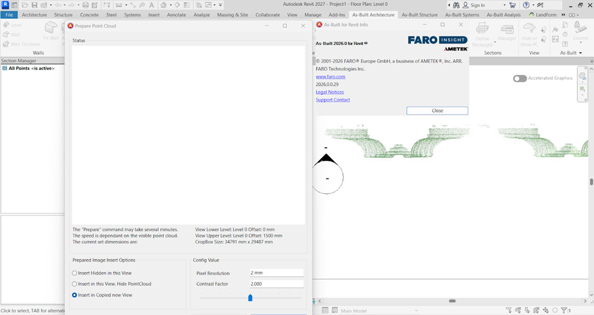The width and height of the screenshot is (594, 315).
Task: Click the Undo arrow in quick access toolbar
Action: point(58,5)
